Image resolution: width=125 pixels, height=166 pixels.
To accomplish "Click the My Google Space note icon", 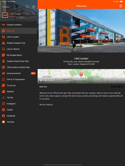I will click(x=3, y=55).
